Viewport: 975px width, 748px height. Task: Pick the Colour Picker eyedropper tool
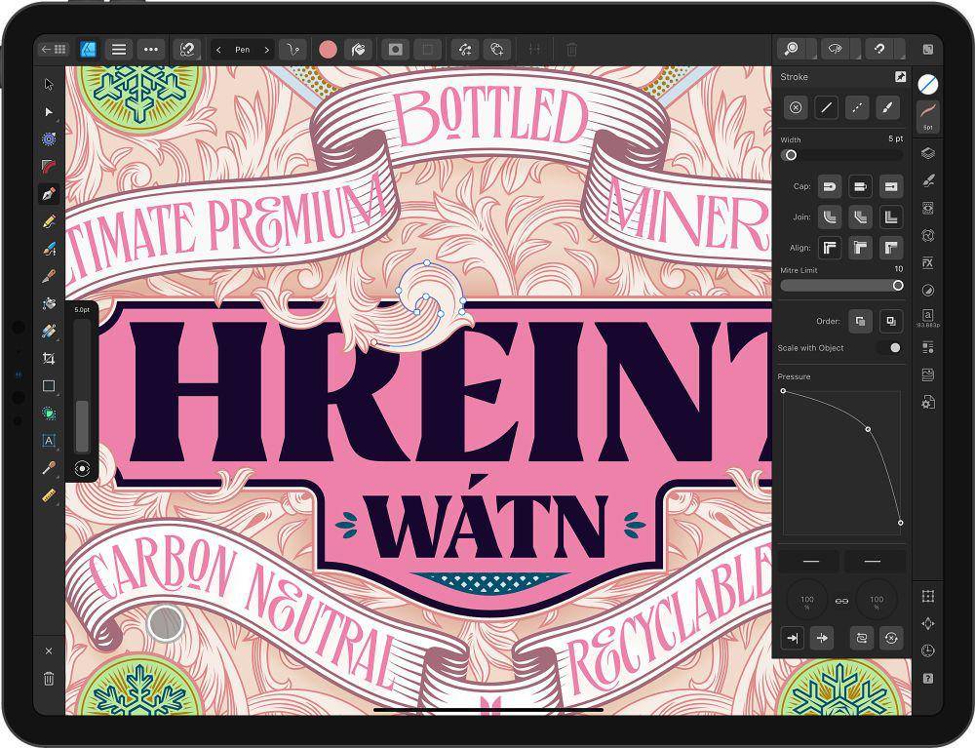[49, 467]
